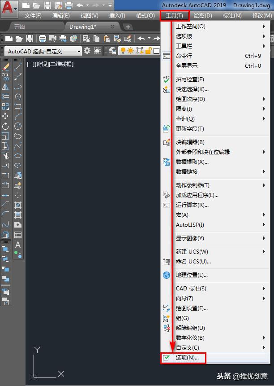274x386 pixels.
Task: Select the Scale tool
Action: (5, 136)
